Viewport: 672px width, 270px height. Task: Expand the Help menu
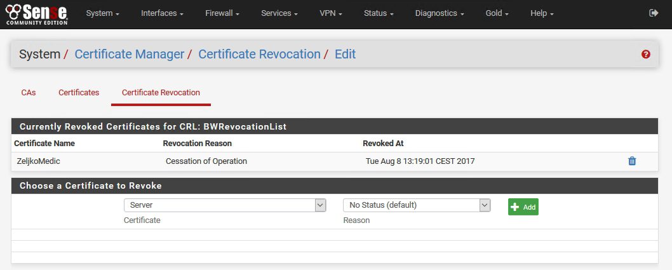(x=542, y=13)
